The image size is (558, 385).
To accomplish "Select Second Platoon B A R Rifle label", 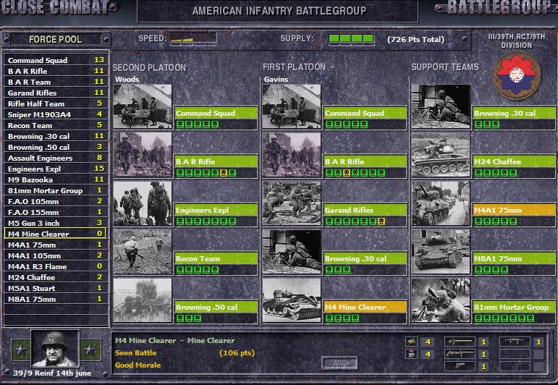I will (216, 161).
